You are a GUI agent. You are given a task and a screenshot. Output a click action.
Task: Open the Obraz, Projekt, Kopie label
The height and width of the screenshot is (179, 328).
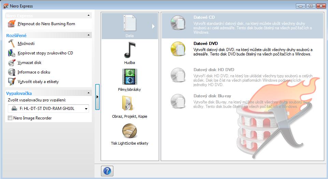pos(129,116)
